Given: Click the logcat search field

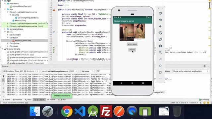Looking at the screenshot, I should tap(104, 71).
